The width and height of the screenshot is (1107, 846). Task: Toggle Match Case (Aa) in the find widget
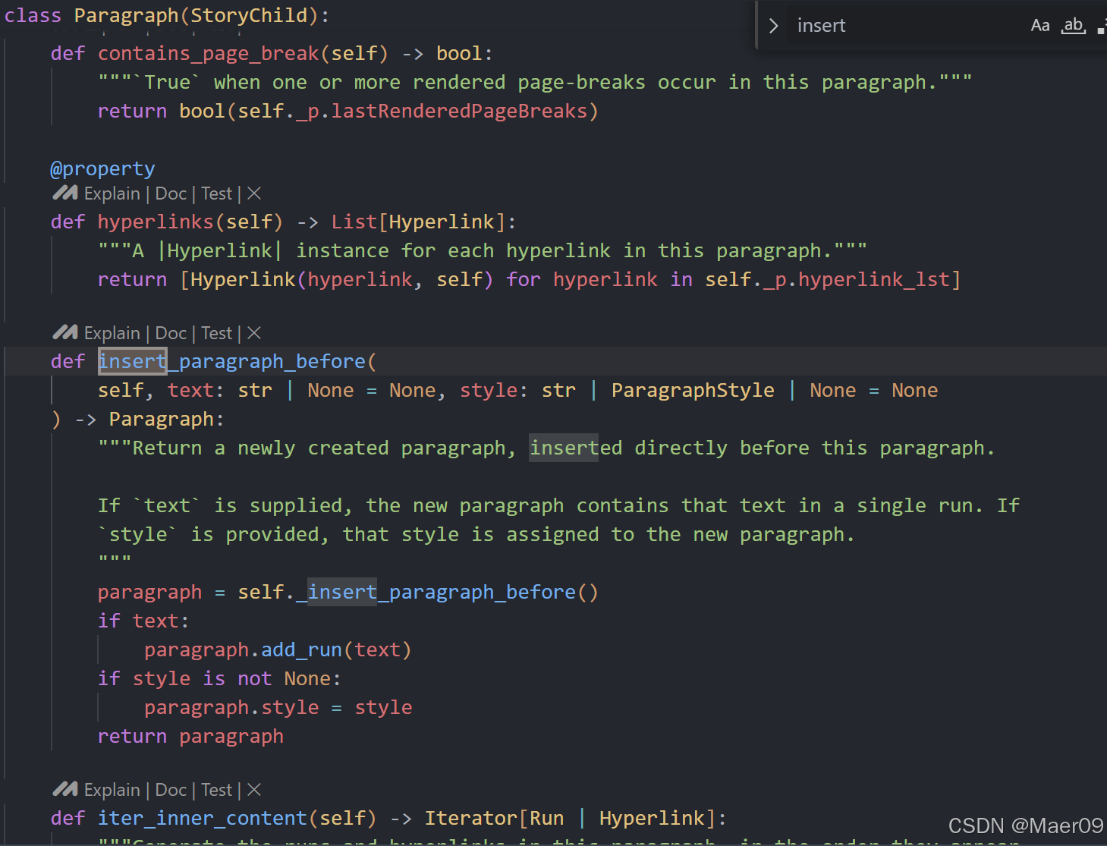pyautogui.click(x=1040, y=26)
